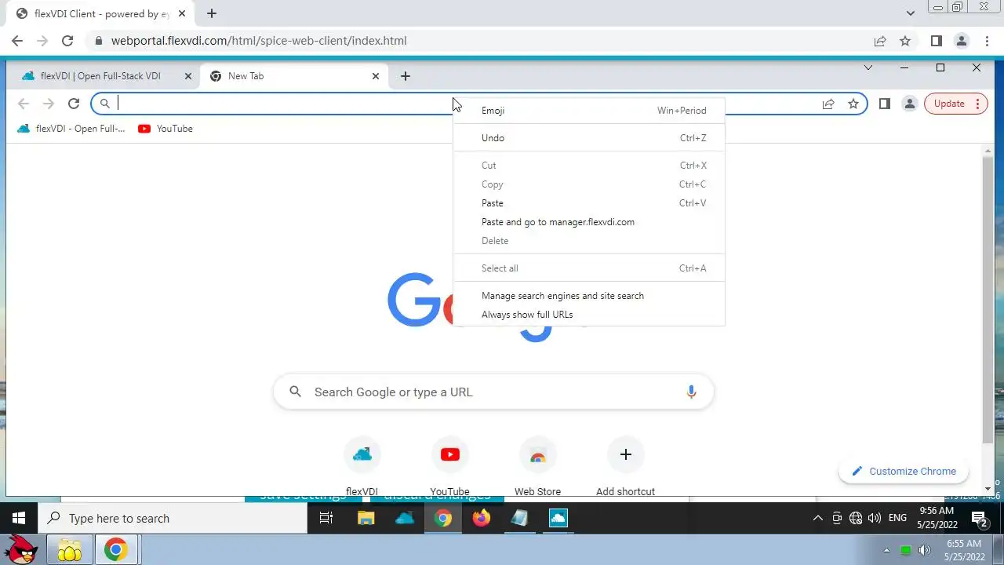Viewport: 1004px width, 565px height.
Task: Share this page in remote Chrome
Action: point(828,104)
